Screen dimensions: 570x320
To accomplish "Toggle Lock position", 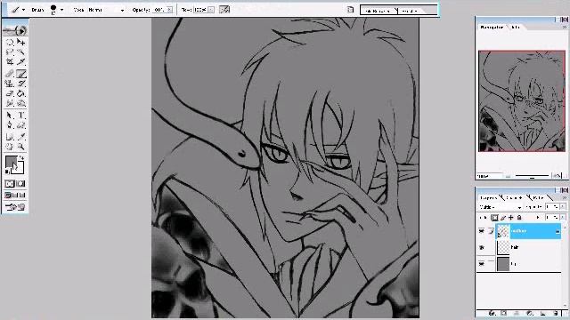I will pyautogui.click(x=510, y=218).
